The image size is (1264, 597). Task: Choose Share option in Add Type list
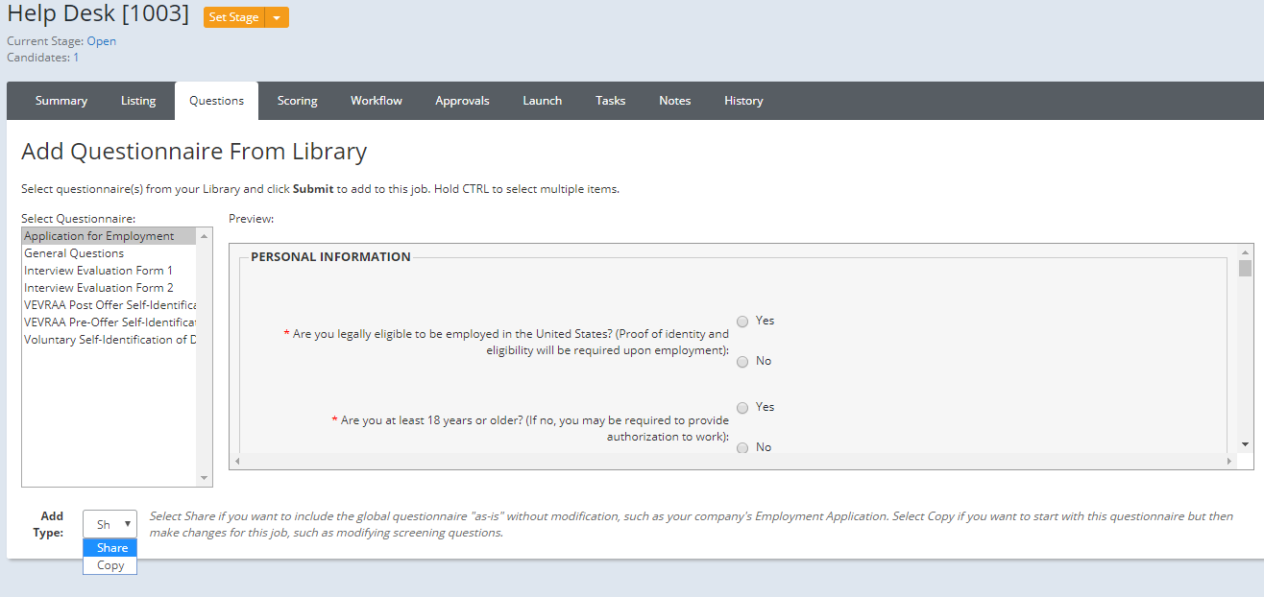point(110,548)
